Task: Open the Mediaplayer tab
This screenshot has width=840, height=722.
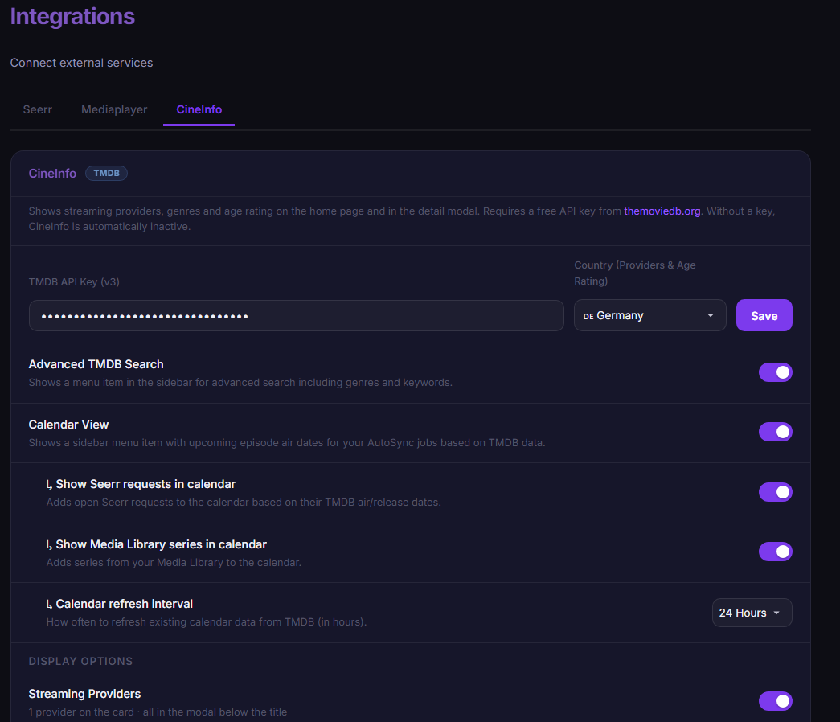Action: coord(114,109)
